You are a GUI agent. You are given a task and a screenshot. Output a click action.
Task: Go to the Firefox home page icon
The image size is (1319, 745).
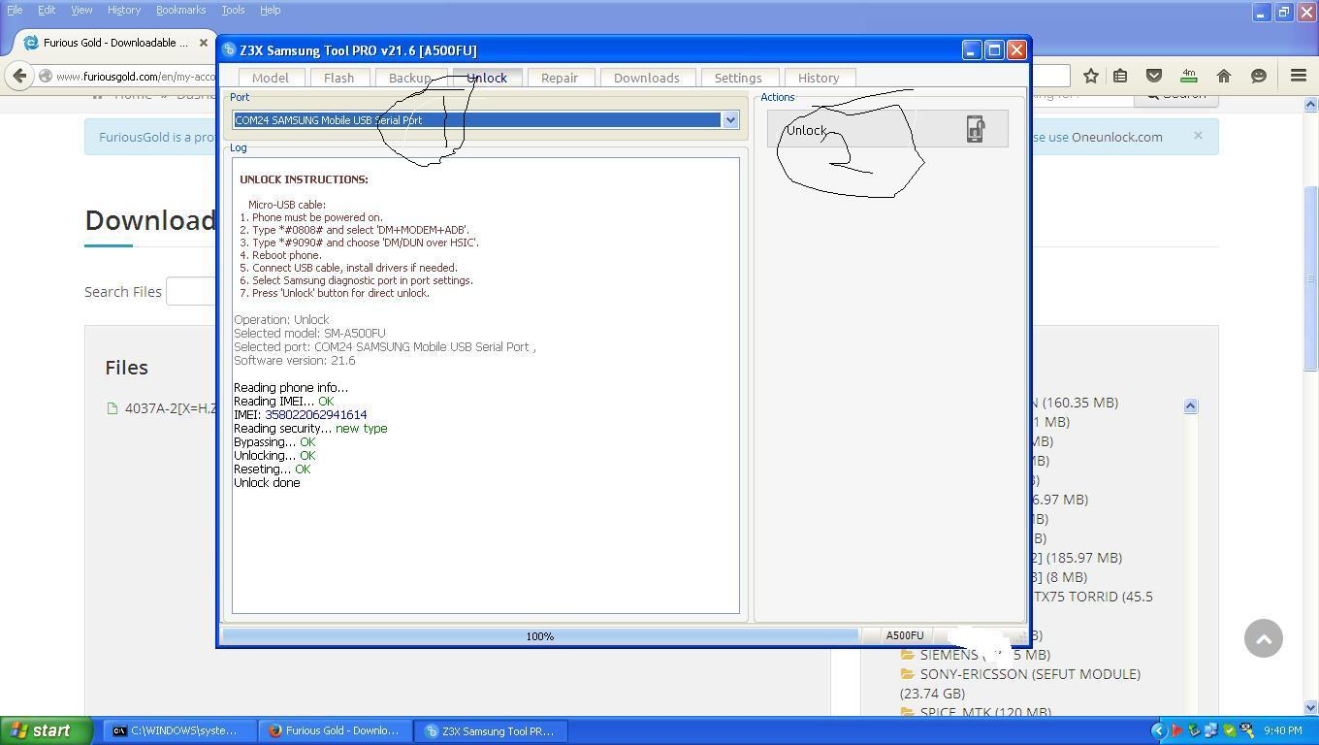pos(1224,76)
